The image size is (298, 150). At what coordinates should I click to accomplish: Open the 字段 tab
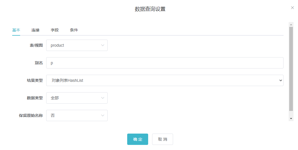55,30
